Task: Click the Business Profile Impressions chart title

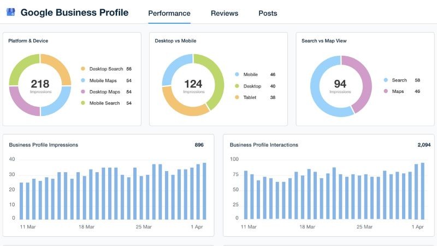Action: click(44, 145)
